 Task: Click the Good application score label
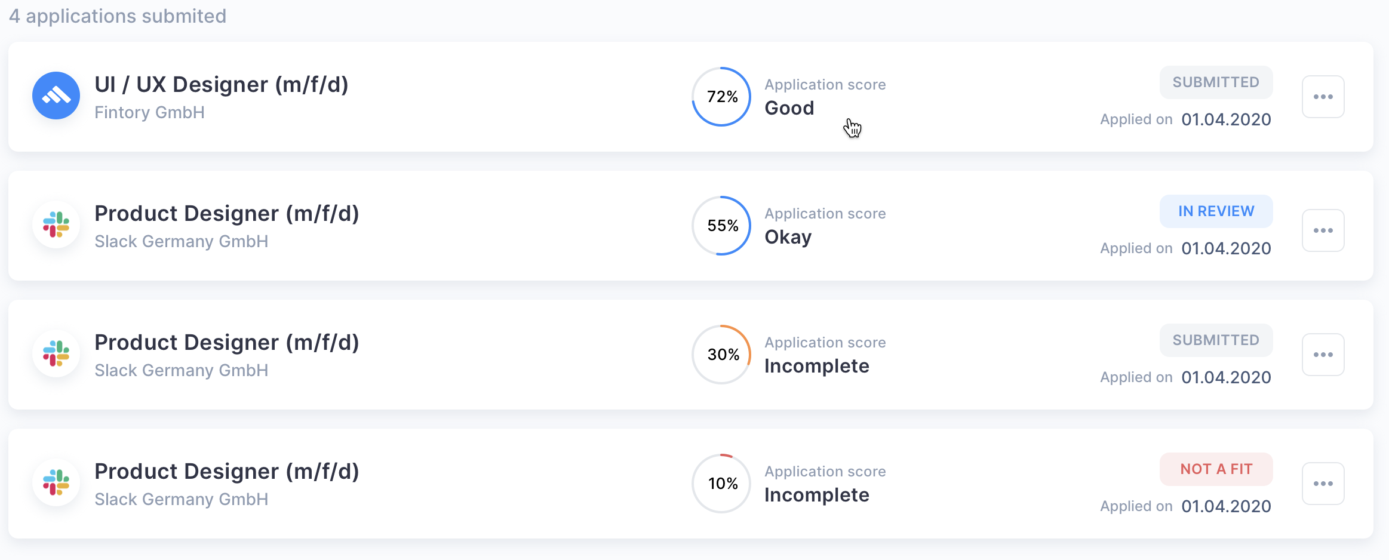tap(789, 108)
